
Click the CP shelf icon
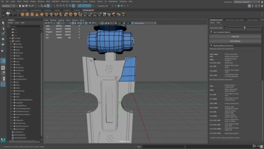18,14
